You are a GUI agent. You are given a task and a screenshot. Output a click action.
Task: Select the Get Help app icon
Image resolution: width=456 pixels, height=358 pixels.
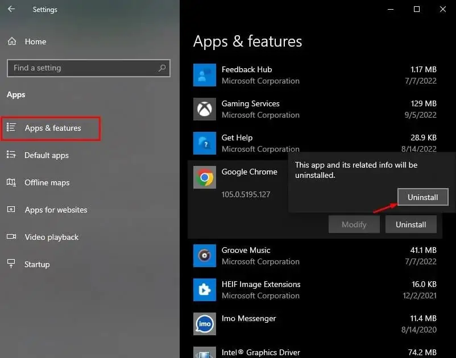pos(205,143)
